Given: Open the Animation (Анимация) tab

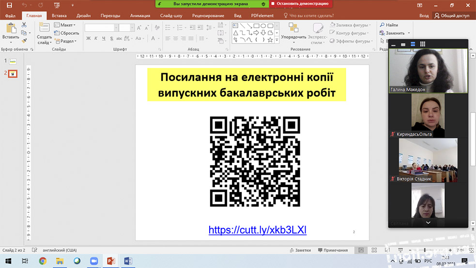Looking at the screenshot, I should (140, 16).
